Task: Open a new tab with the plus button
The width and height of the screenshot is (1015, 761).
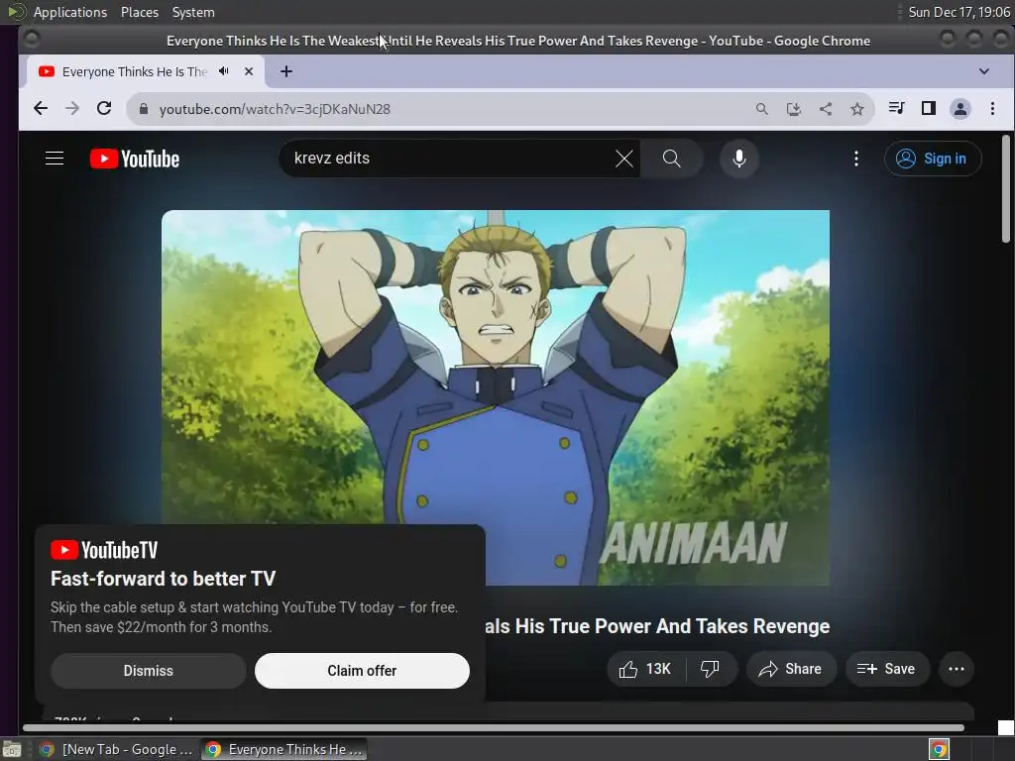Action: point(286,71)
